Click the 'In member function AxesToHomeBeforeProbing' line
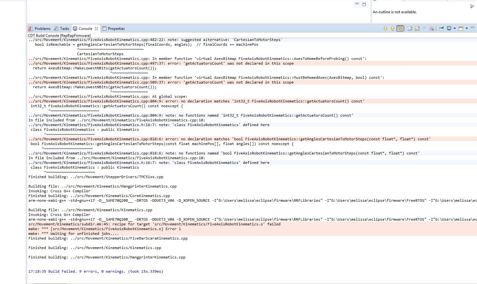 (197, 59)
